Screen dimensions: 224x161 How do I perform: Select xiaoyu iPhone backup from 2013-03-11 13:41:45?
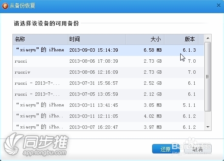(x=108, y=105)
